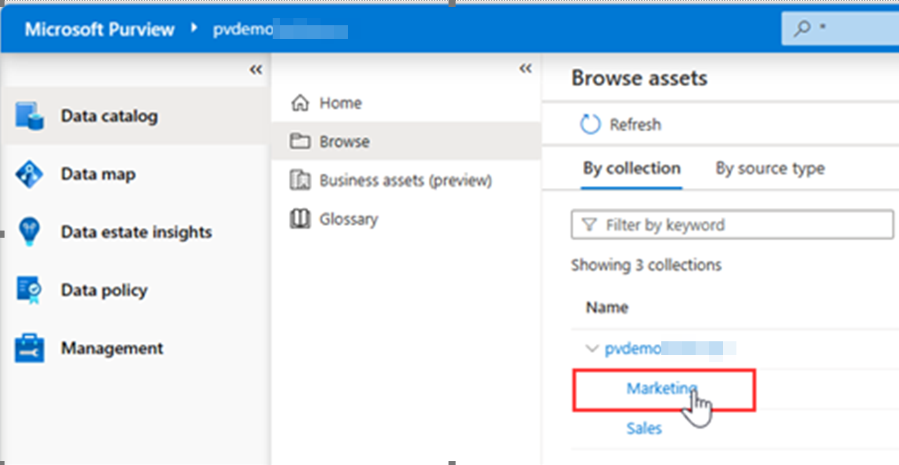Click the Name column header
The image size is (899, 465).
[607, 307]
